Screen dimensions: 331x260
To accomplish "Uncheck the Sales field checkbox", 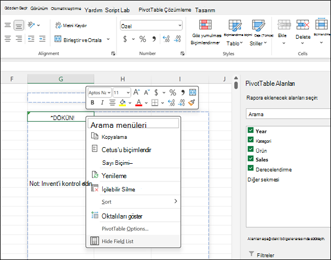I will click(x=250, y=158).
